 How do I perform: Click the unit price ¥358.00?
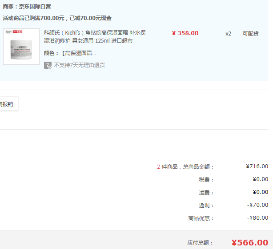click(x=185, y=33)
